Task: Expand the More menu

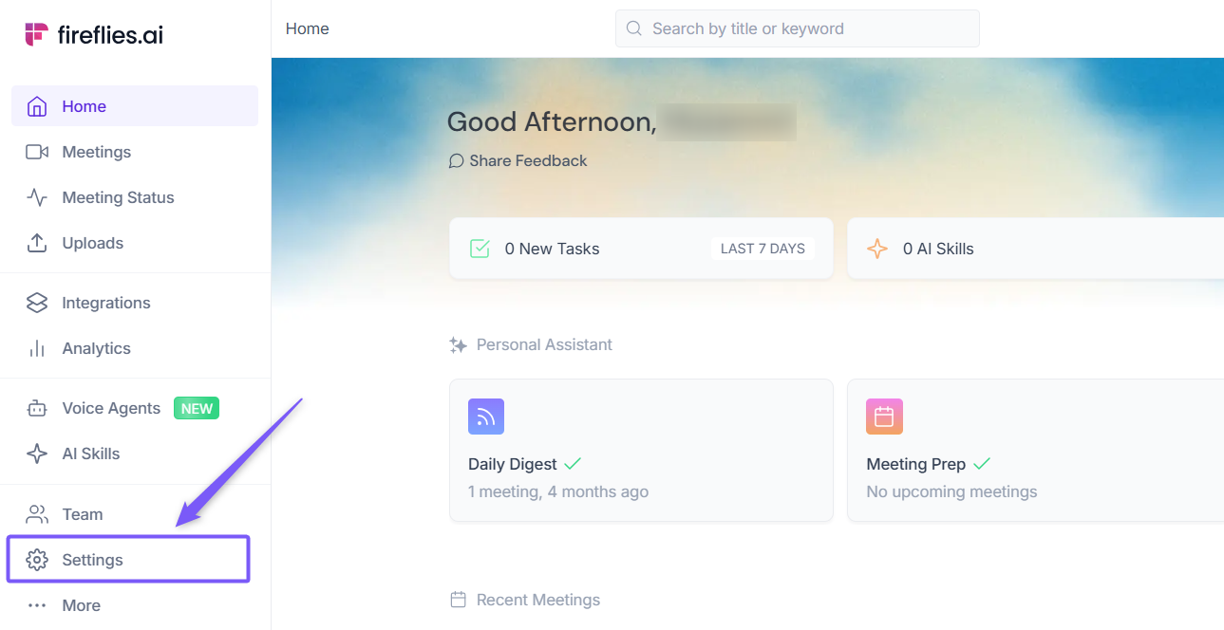Action: (x=135, y=605)
